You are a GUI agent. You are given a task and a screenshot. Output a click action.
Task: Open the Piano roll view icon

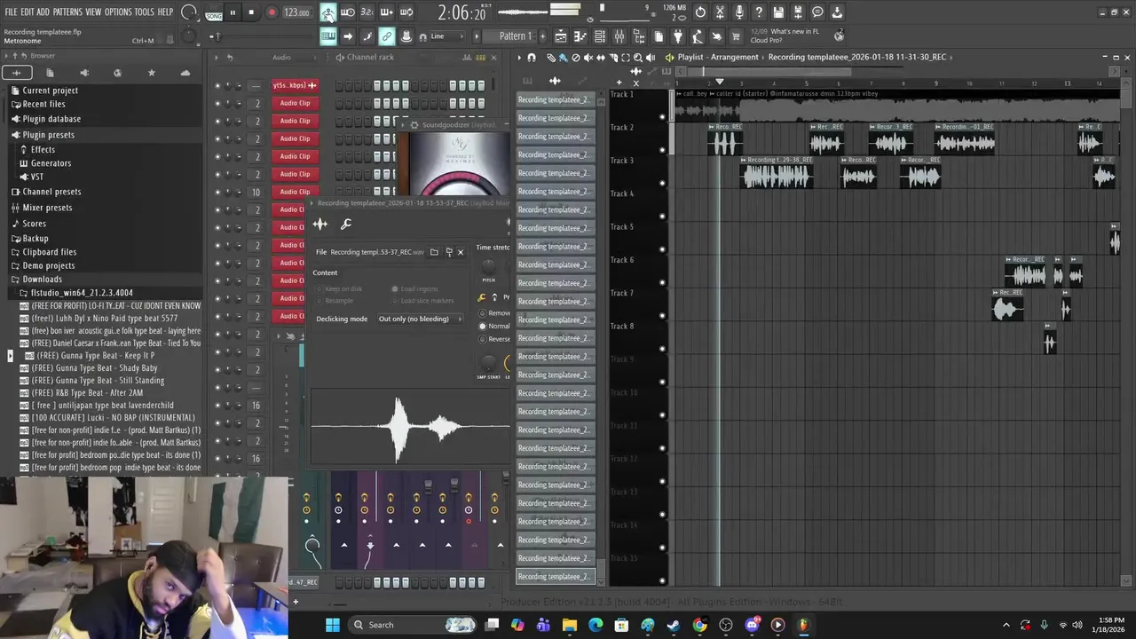tap(580, 36)
